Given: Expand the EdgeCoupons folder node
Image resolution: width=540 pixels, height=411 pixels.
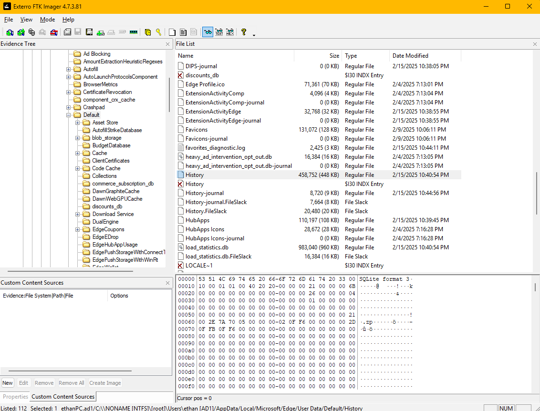Looking at the screenshot, I should [x=78, y=229].
